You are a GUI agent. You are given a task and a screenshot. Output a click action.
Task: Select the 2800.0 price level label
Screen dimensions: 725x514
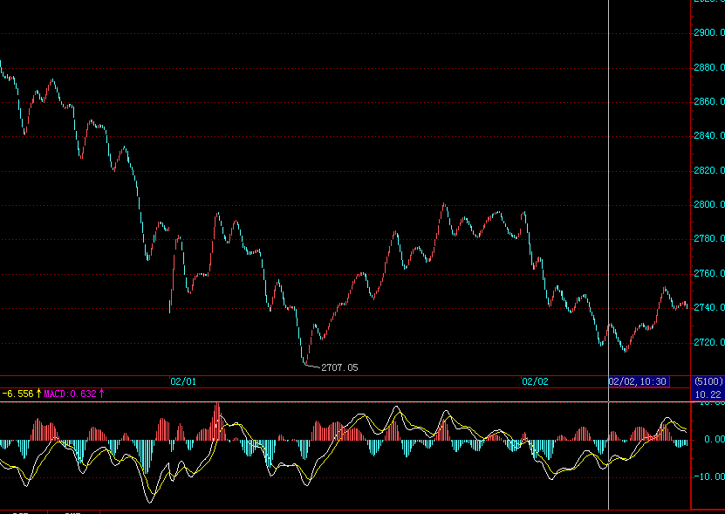point(708,205)
